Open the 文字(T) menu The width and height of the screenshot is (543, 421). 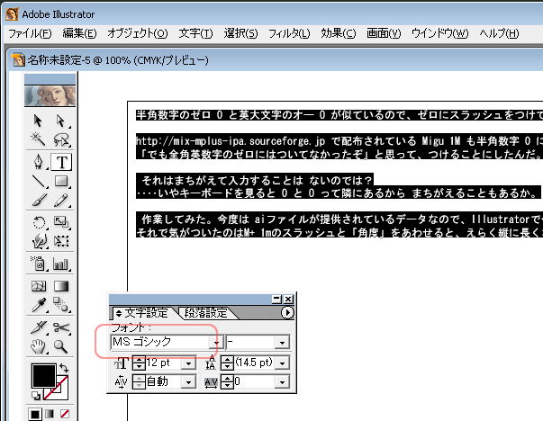tap(195, 33)
